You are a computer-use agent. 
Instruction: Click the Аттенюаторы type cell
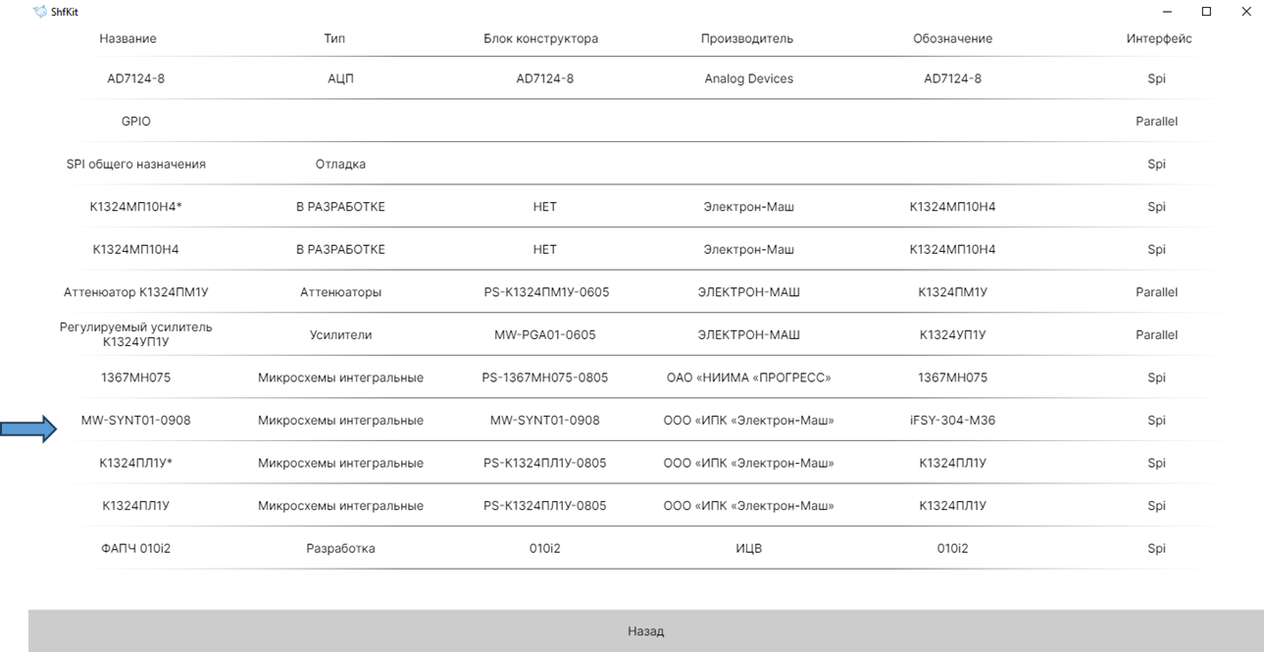pos(340,292)
